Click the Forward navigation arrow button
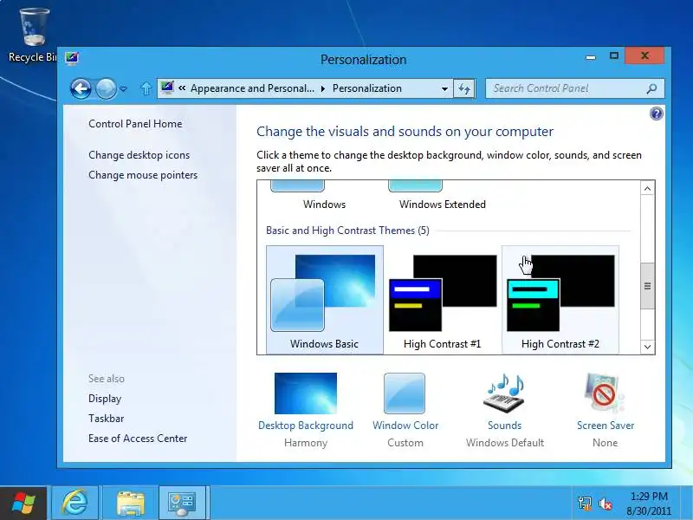 pos(106,88)
